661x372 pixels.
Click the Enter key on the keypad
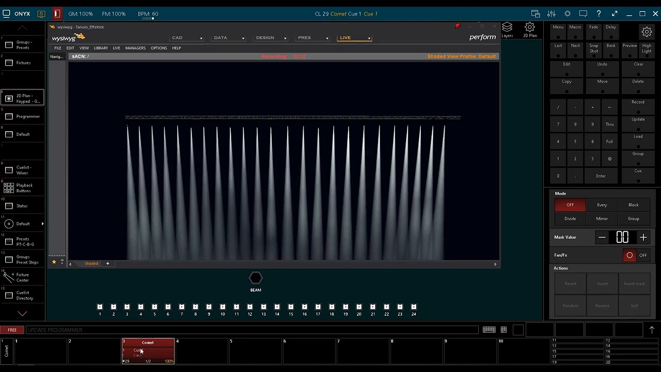click(x=601, y=176)
